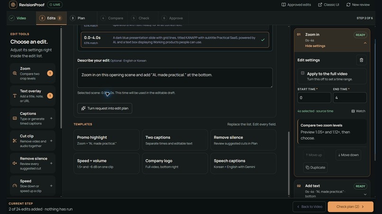This screenshot has width=382, height=214.
Task: Click the edit tools sidebar scrollbar
Action: coord(61,78)
